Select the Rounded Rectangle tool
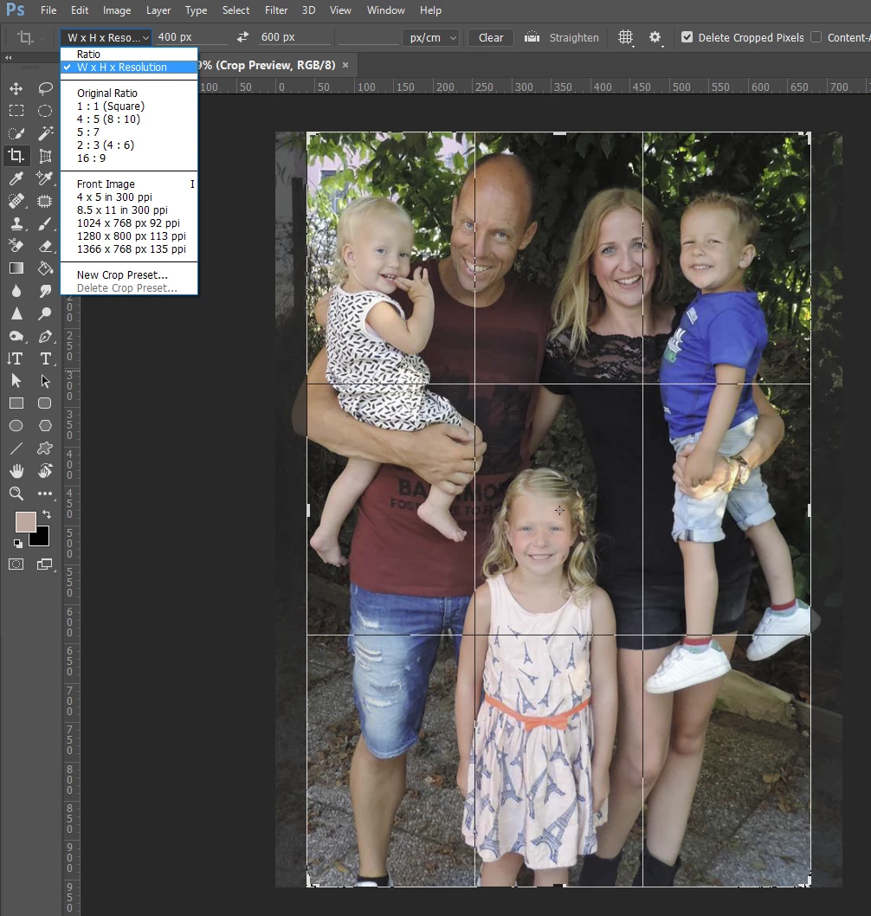This screenshot has height=916, width=871. 45,403
